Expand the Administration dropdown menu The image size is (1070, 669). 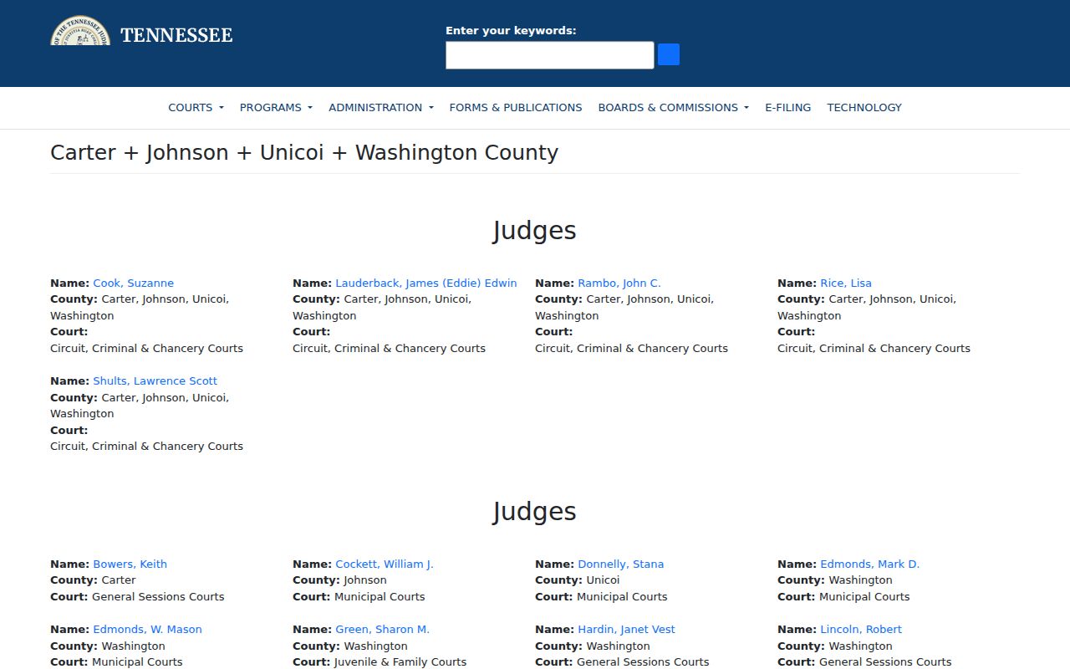tap(381, 107)
